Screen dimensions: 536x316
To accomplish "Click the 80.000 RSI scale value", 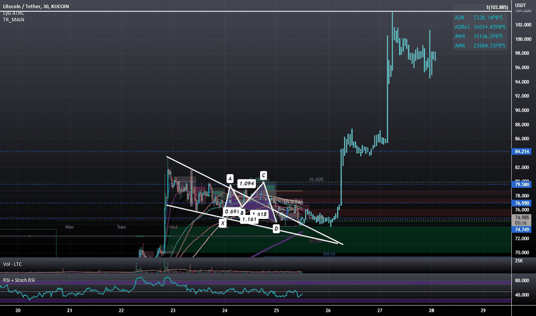I will coord(522,280).
